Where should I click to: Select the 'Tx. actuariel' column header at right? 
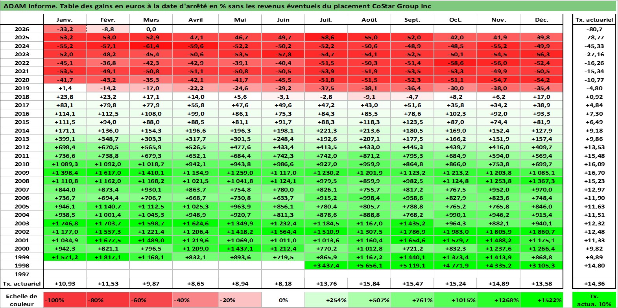point(594,20)
